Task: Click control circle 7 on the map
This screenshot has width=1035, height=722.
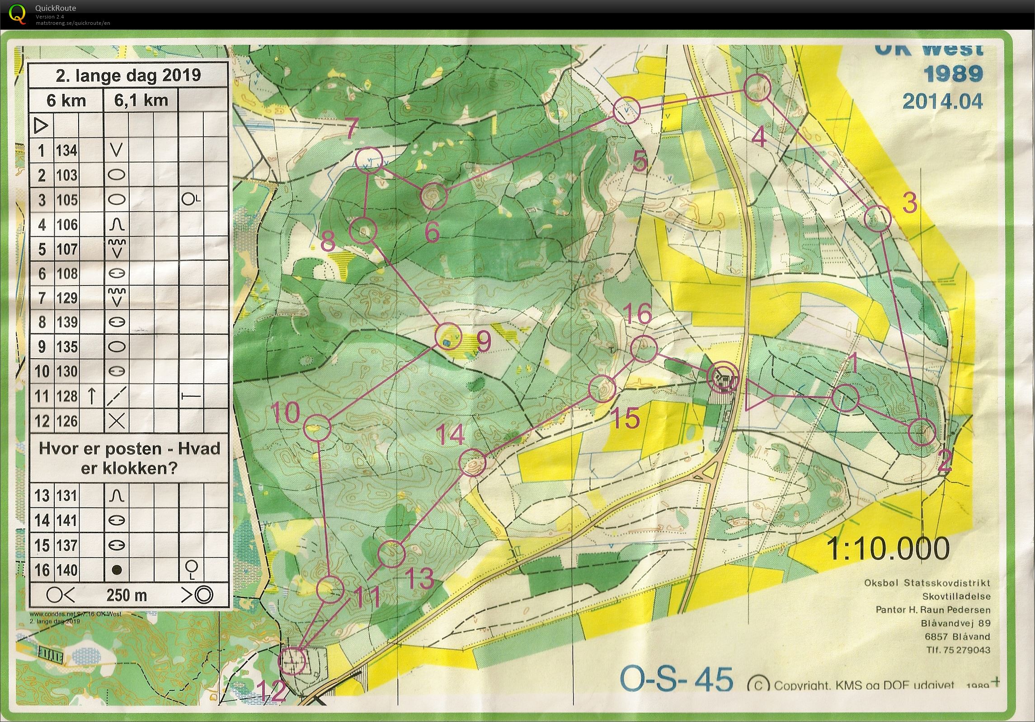Action: (369, 159)
